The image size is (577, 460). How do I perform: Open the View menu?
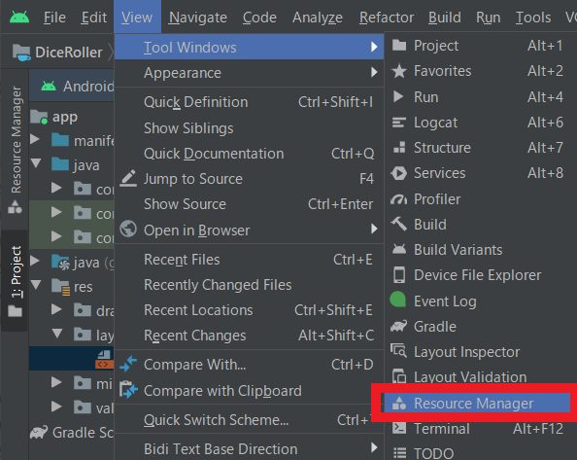(137, 18)
